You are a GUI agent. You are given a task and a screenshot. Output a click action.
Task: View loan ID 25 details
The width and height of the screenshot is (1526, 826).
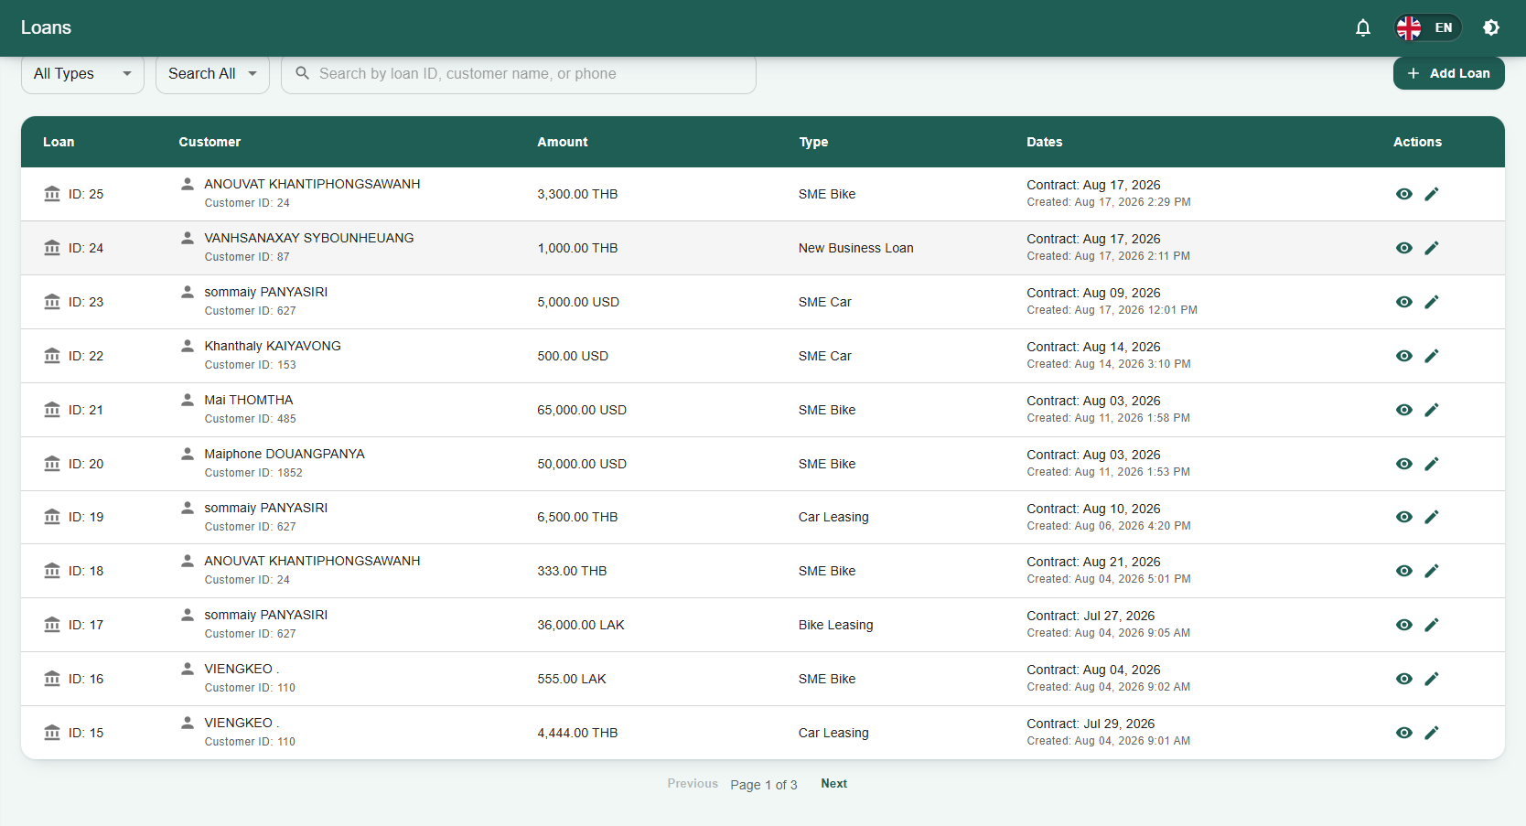[1404, 194]
